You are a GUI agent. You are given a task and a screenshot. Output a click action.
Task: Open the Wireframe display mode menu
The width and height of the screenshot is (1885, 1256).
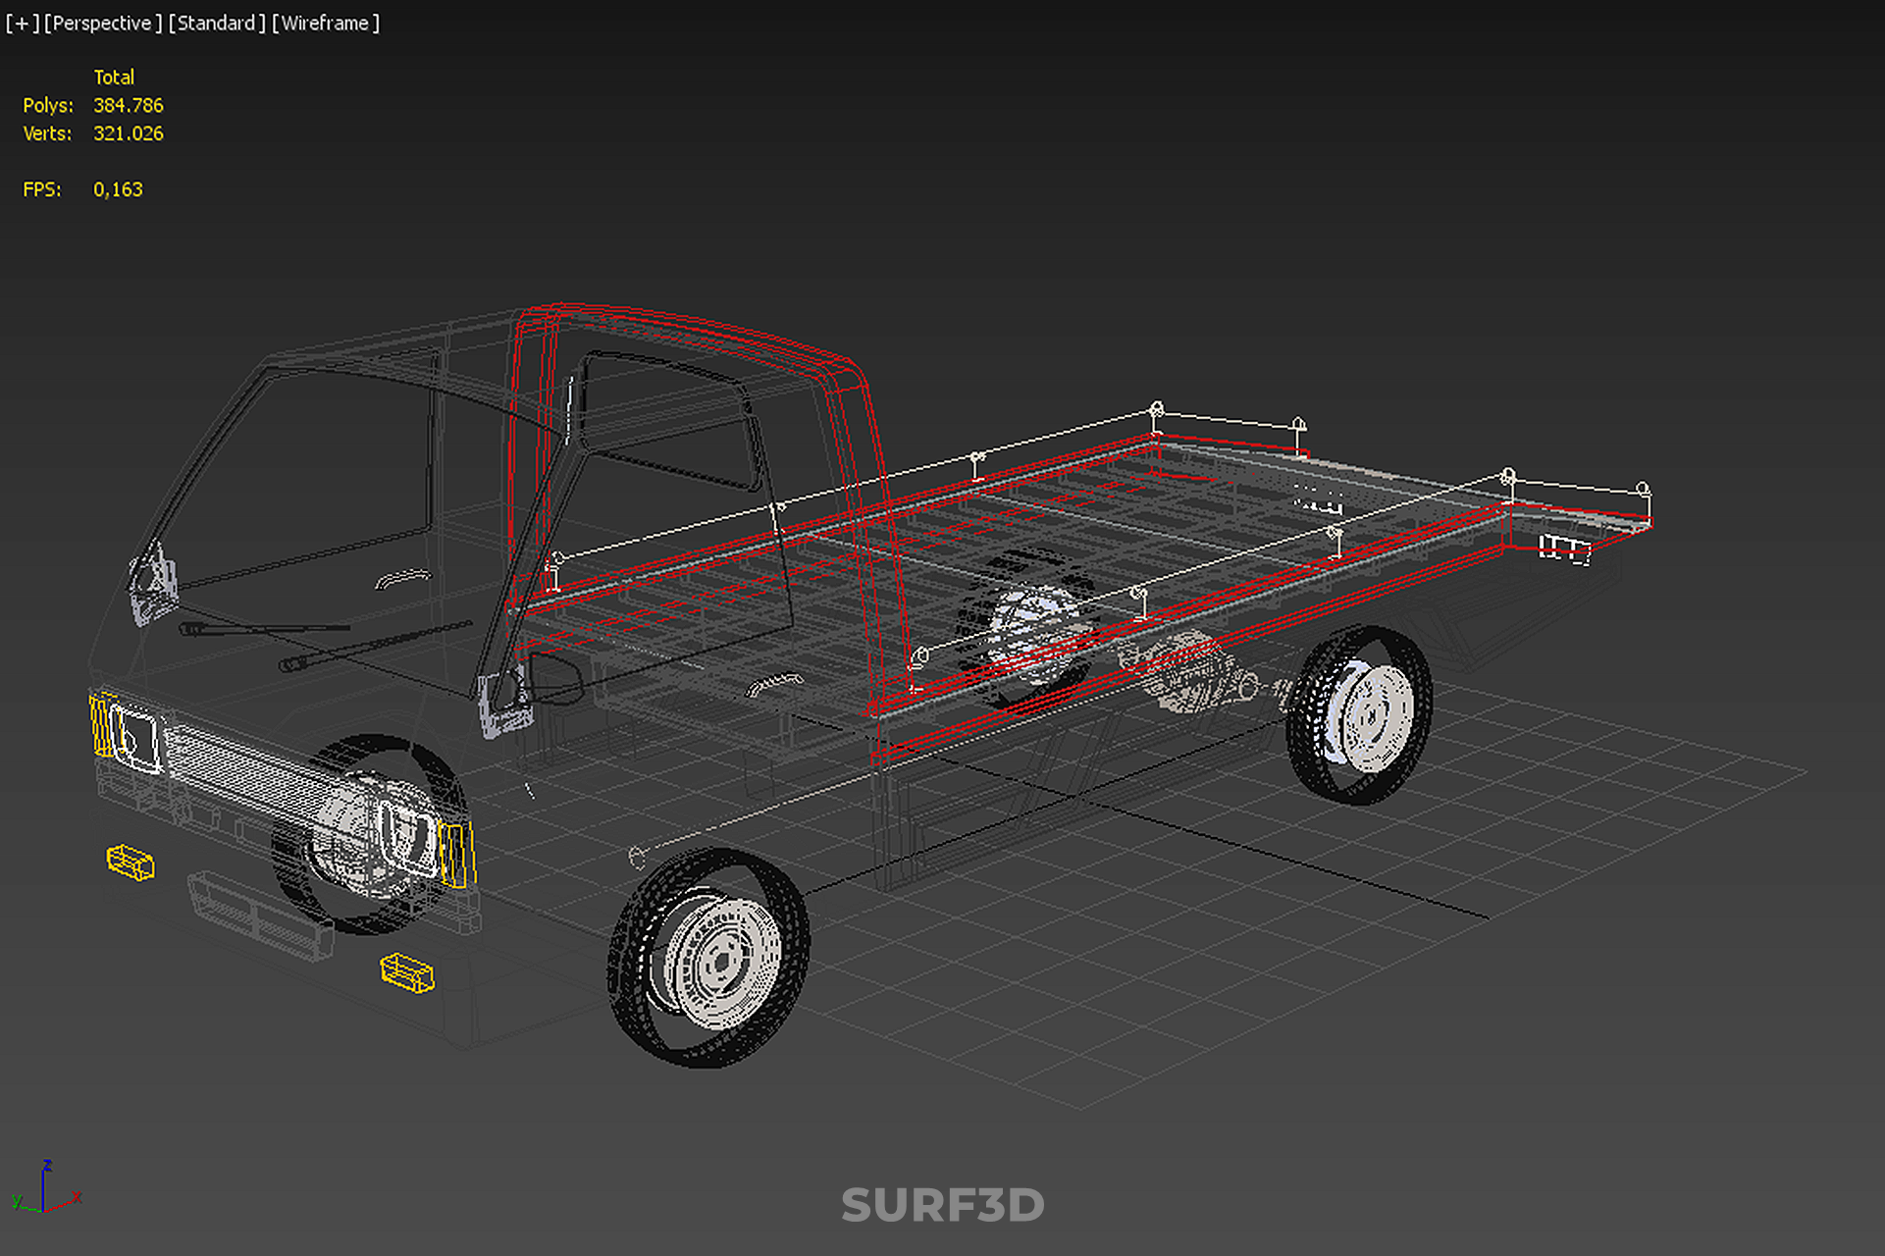326,23
